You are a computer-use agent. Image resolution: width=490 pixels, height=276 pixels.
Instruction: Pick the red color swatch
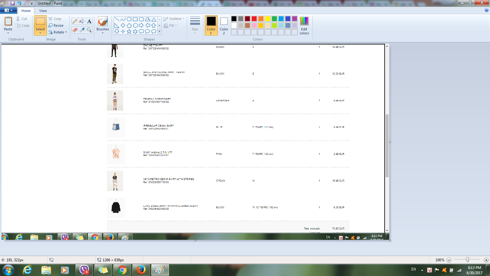pos(254,19)
